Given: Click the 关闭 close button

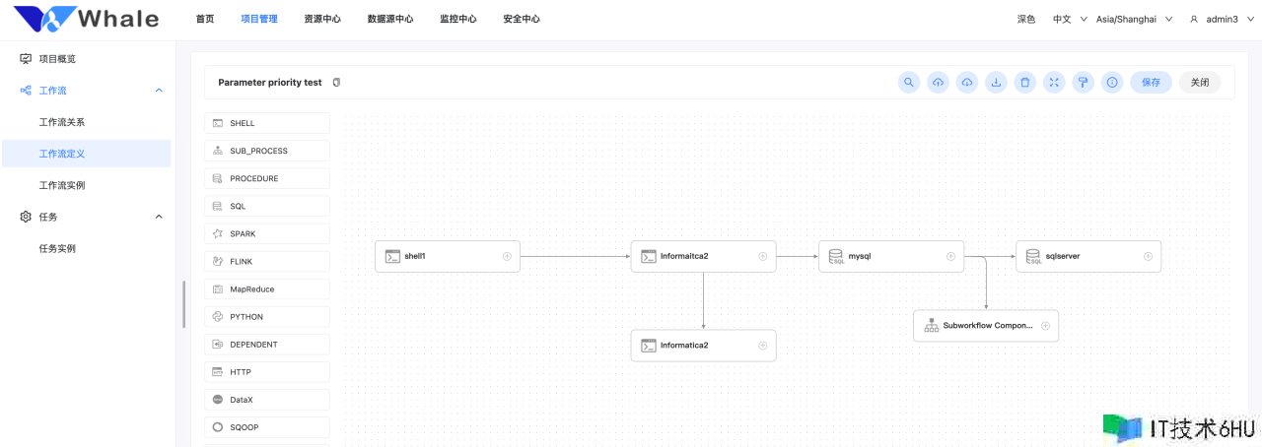Looking at the screenshot, I should click(1199, 83).
